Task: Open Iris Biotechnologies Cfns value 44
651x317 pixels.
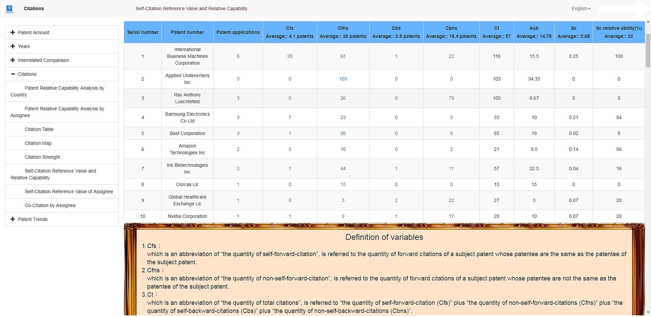Action: pos(343,168)
